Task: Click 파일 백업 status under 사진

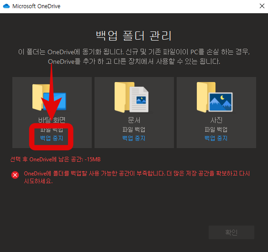Action: [216, 129]
